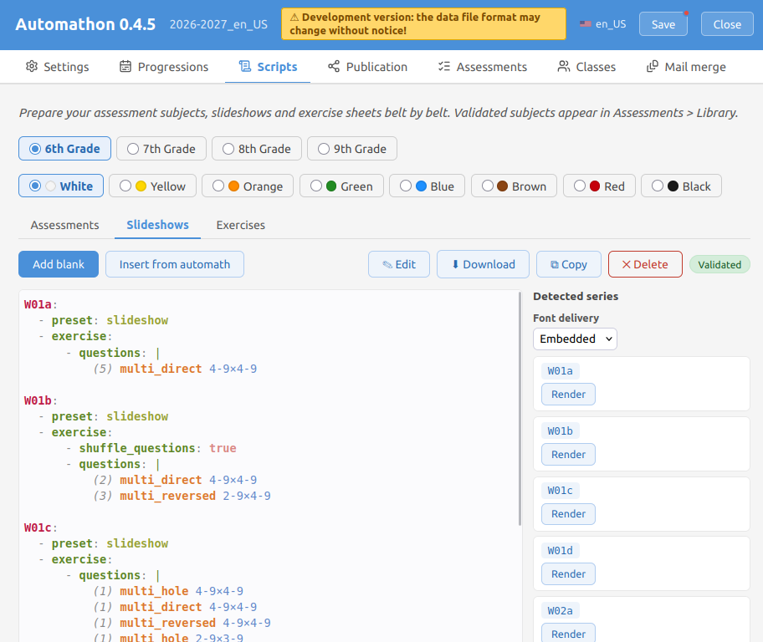Choose the Green belt radio button
The image size is (763, 642).
(x=316, y=186)
